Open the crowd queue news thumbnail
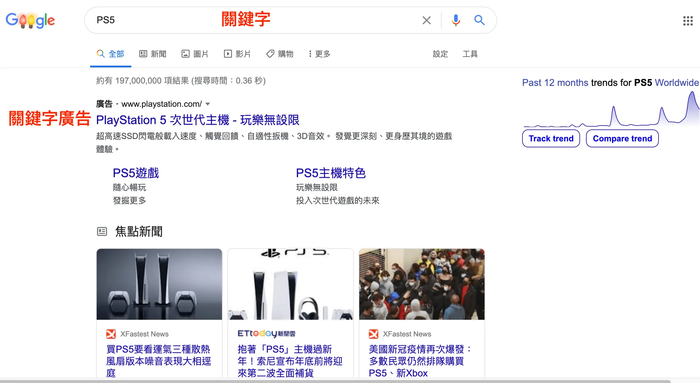 coord(422,284)
